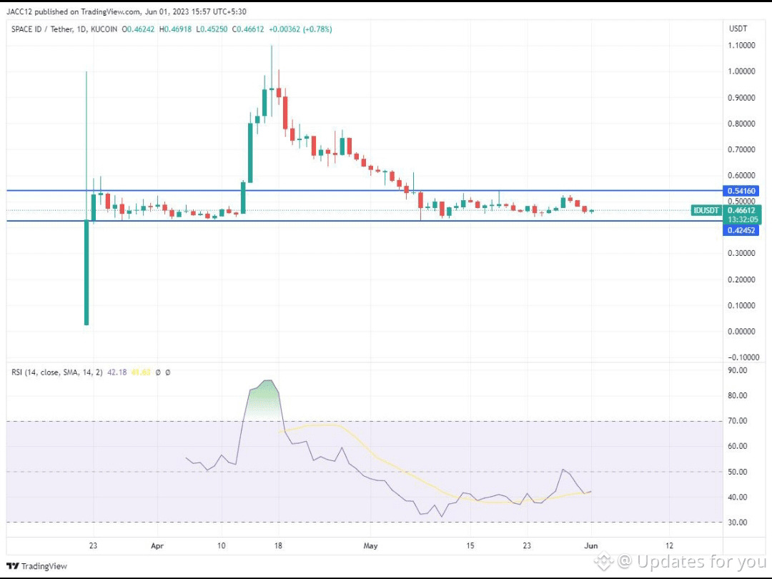The image size is (772, 579).
Task: Click the close value C0.46612 in legend
Action: 247,29
